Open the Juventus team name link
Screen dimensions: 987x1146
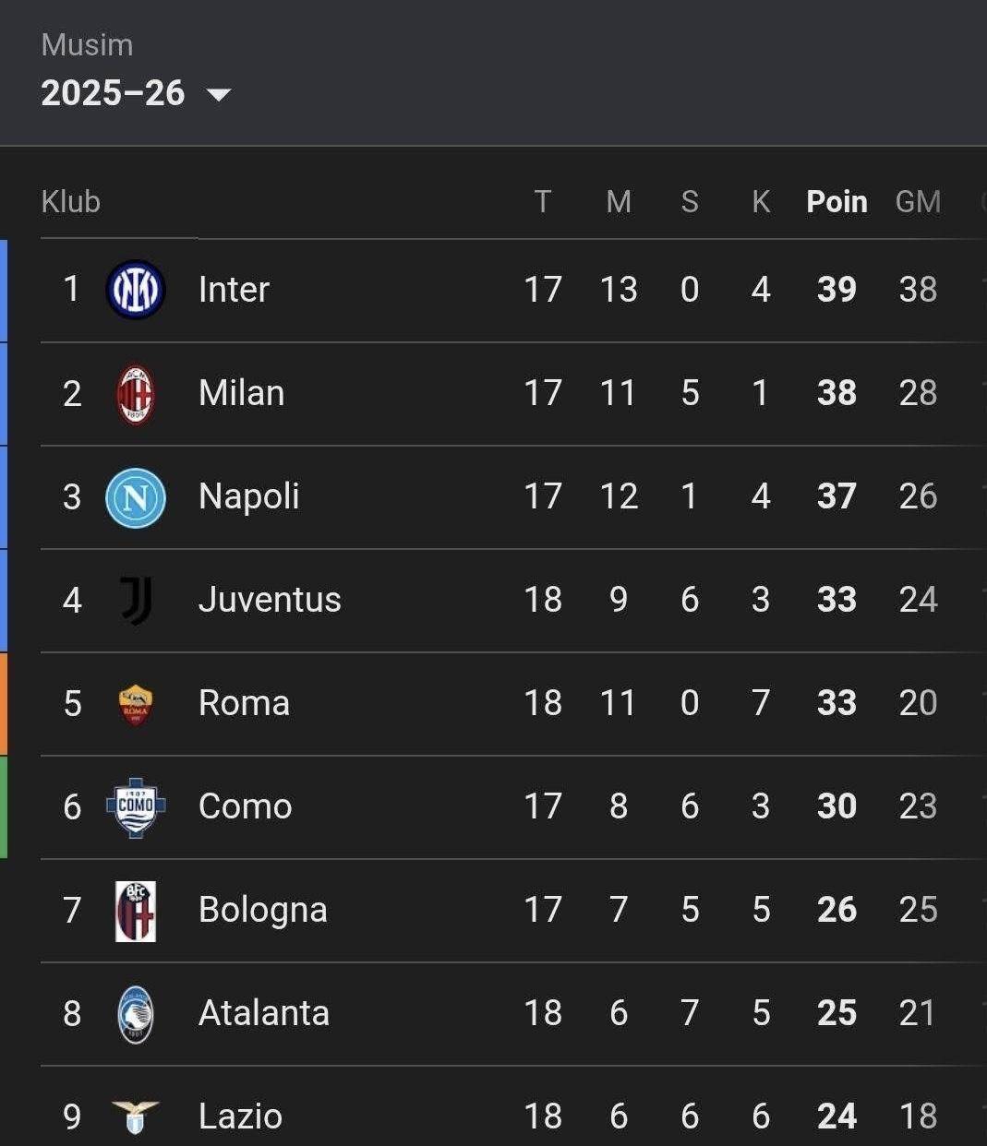(270, 600)
